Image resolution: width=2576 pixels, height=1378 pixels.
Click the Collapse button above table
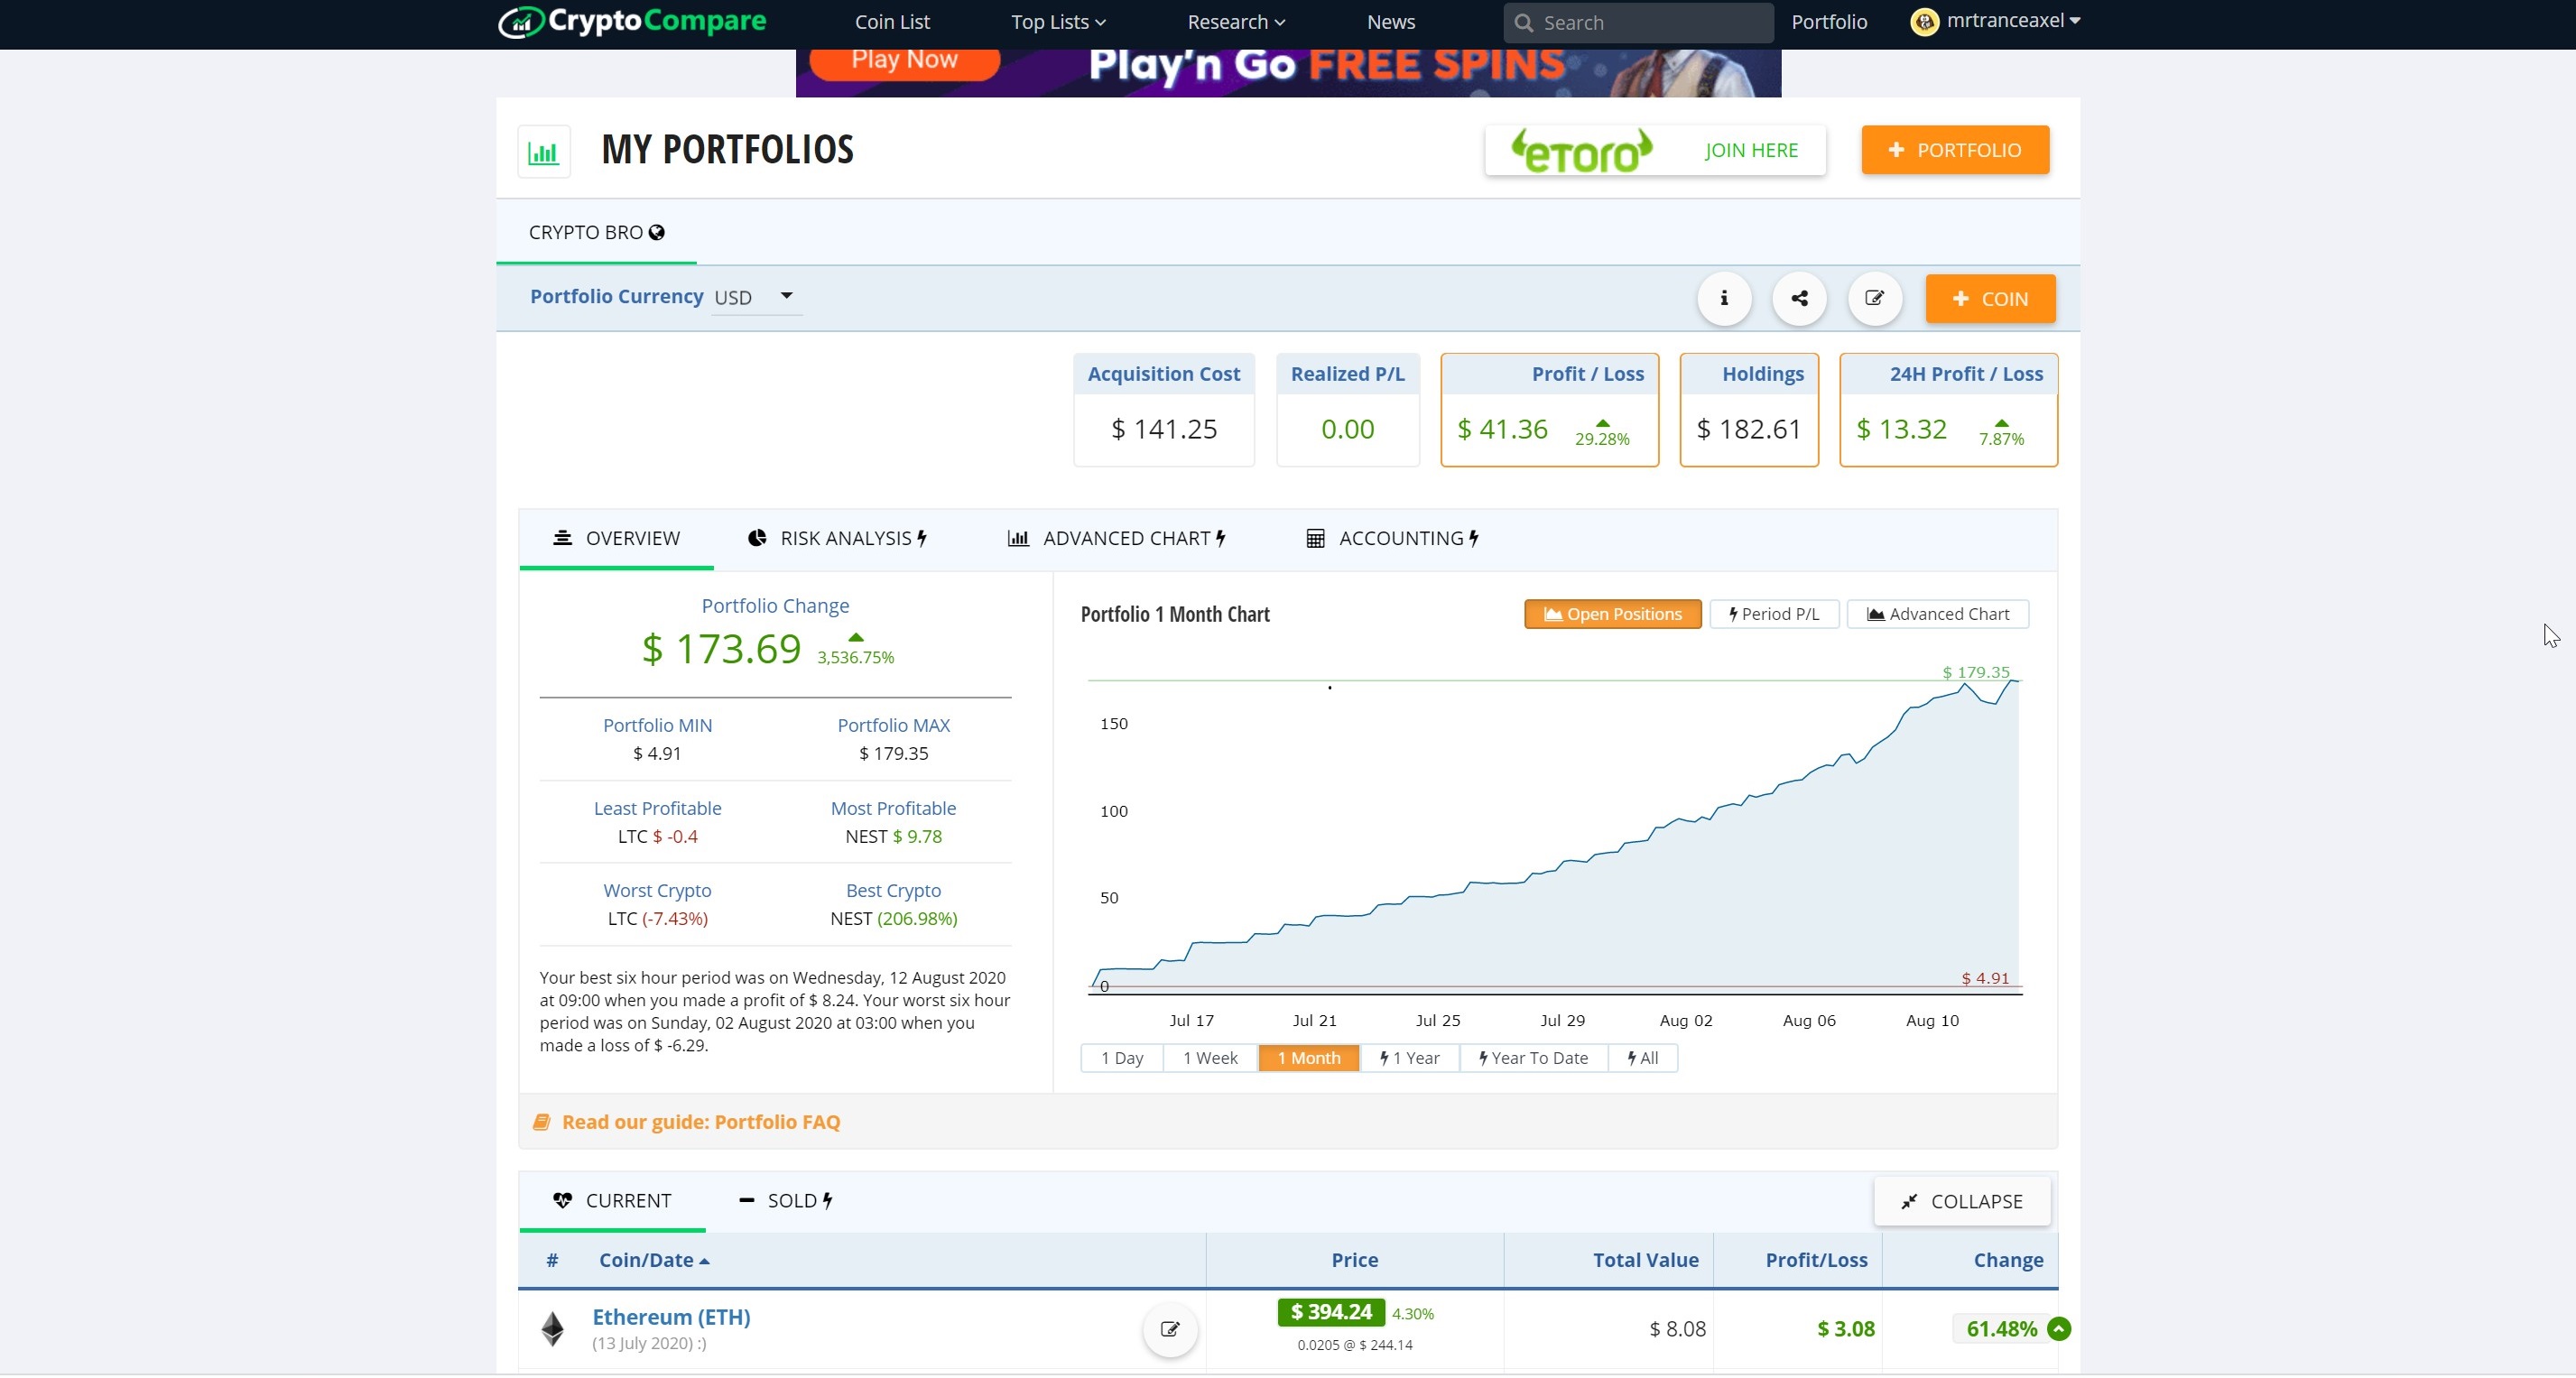point(1961,1201)
